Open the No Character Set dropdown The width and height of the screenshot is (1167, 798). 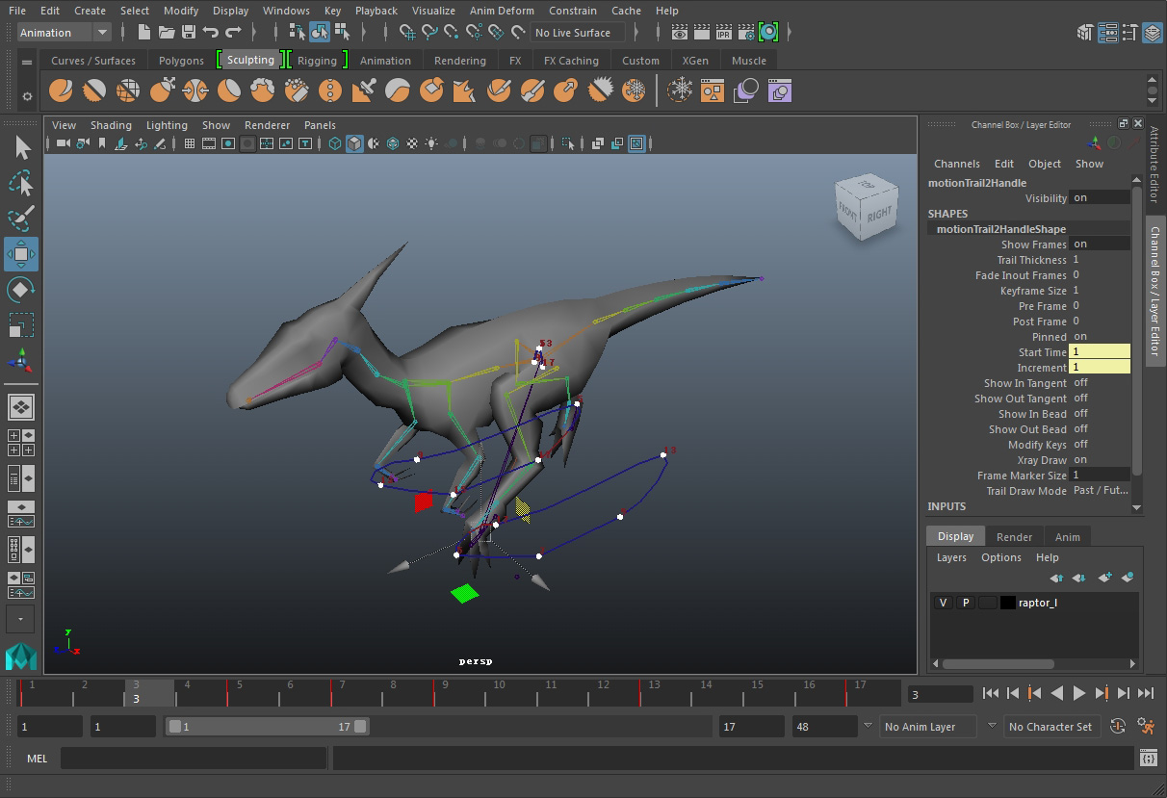[x=1050, y=727]
